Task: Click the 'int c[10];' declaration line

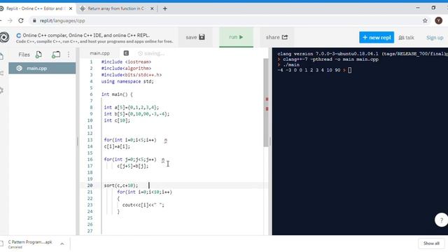Action: (117, 120)
